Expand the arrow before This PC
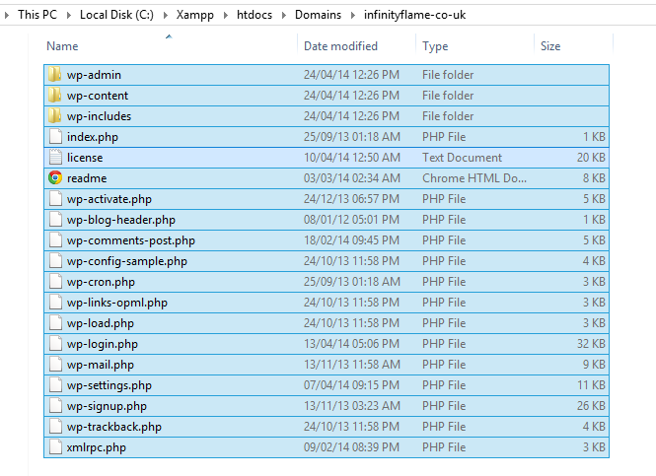 (6, 15)
